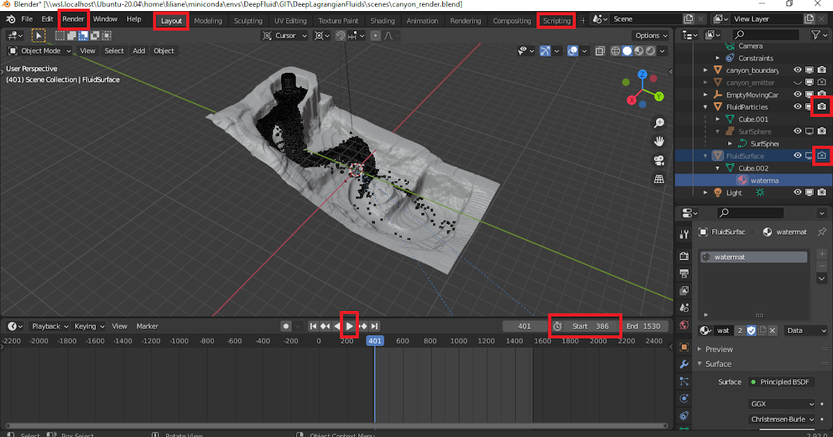
Task: Toggle fake user shield for watermat material
Action: [x=751, y=331]
